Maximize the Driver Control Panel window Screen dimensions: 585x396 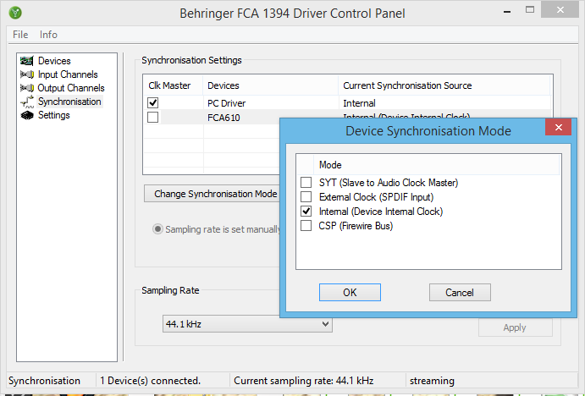click(530, 10)
